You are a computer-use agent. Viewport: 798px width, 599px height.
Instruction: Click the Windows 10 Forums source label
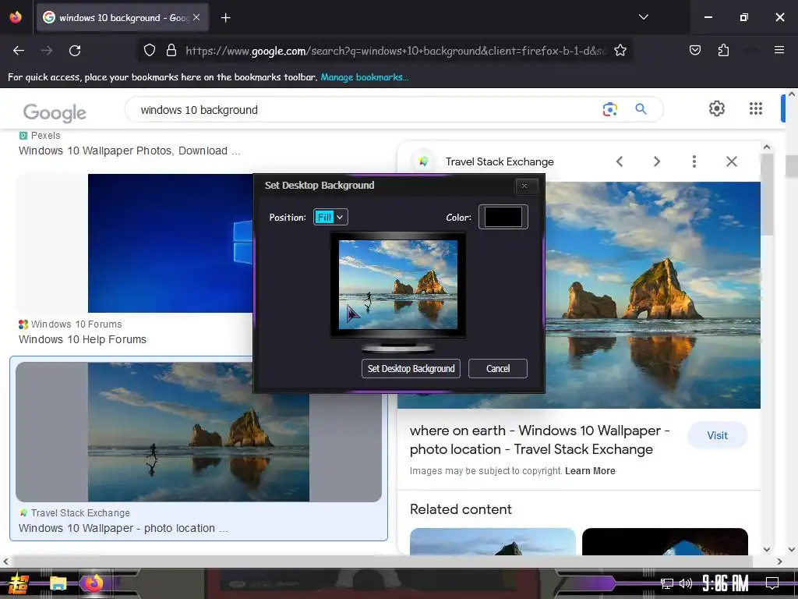coord(76,324)
